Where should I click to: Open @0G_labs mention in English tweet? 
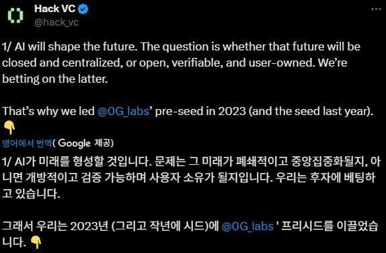tap(123, 111)
